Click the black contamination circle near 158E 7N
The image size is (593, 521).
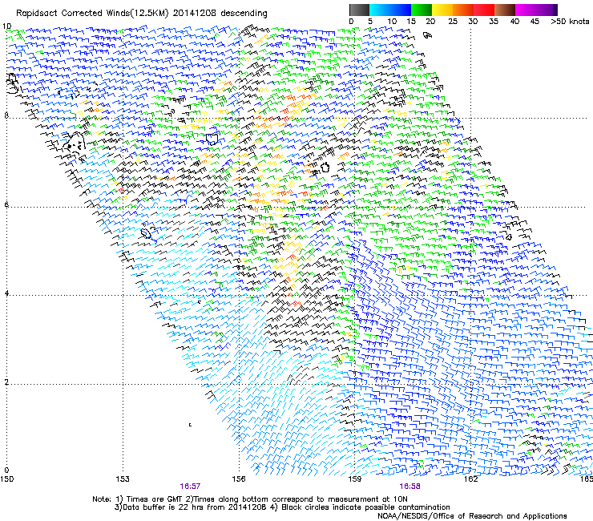(325, 167)
